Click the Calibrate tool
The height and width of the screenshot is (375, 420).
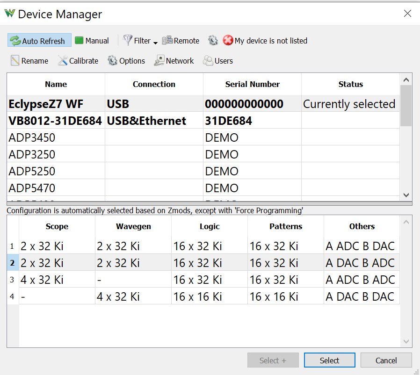78,60
